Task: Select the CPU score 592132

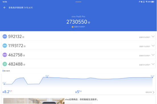Action: pos(15,36)
